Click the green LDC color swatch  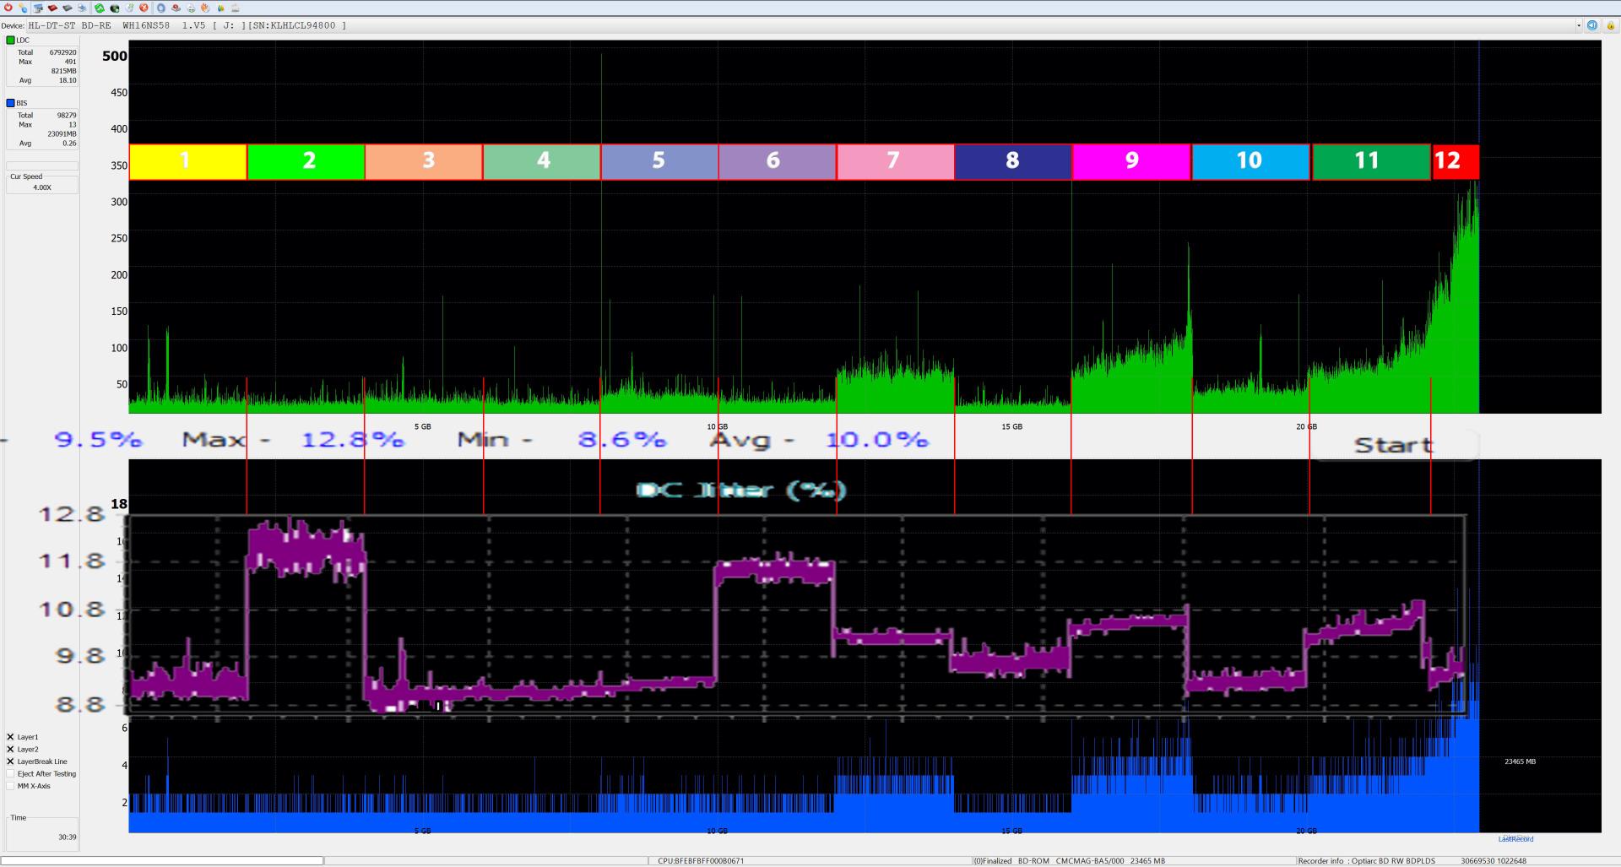pos(10,41)
